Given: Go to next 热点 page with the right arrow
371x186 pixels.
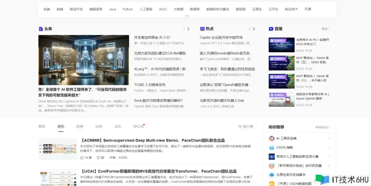Looking at the screenshot, I should (x=254, y=29).
